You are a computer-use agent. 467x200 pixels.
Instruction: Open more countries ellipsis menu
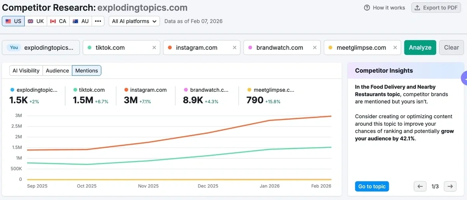click(x=98, y=21)
